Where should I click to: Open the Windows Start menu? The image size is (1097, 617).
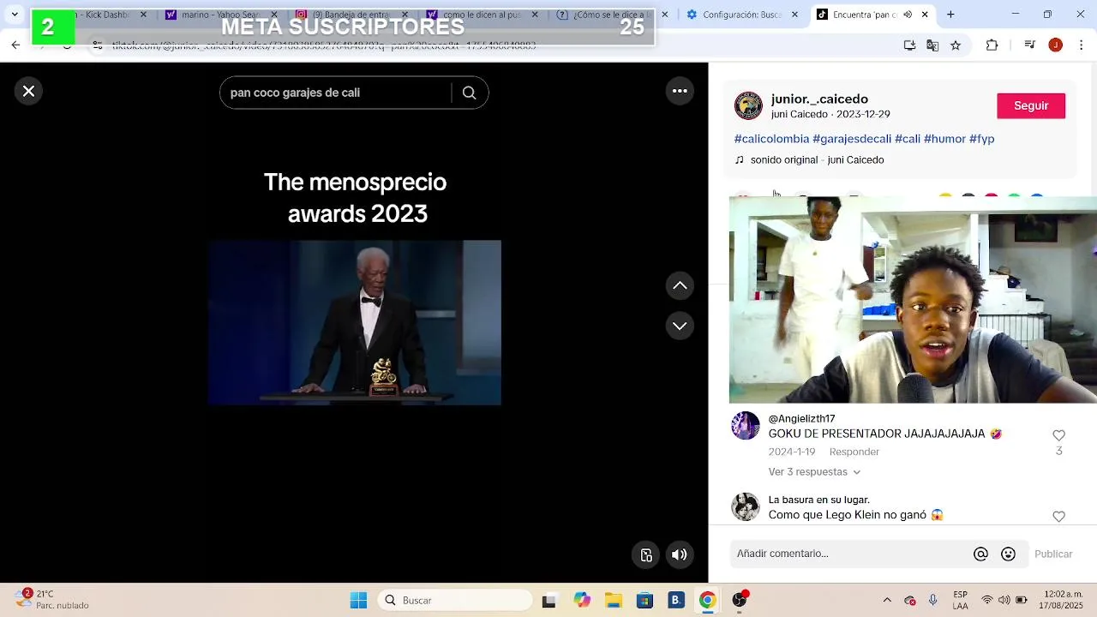point(358,600)
